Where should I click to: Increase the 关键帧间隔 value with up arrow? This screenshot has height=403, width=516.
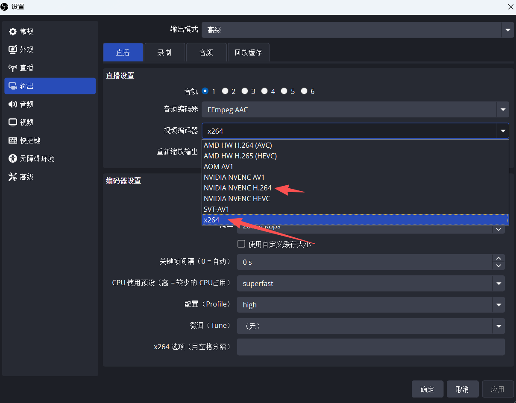pyautogui.click(x=498, y=258)
